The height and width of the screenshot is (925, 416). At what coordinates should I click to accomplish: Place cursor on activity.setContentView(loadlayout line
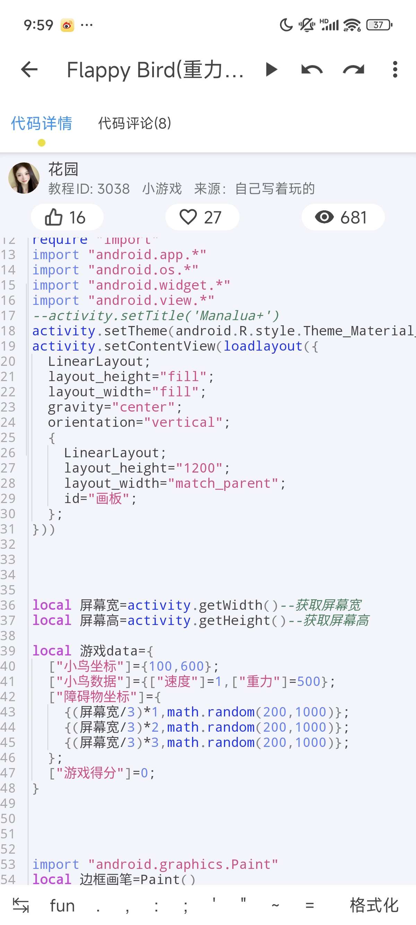coord(175,346)
